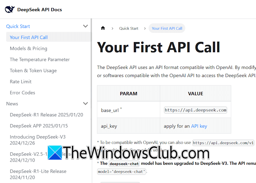
Task: Click the home icon in breadcrumb
Action: coord(103,28)
